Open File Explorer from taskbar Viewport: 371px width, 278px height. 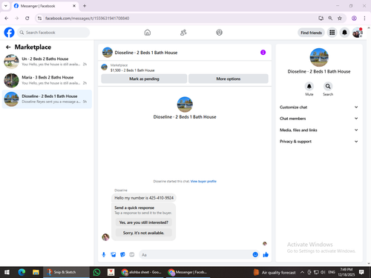[x=36, y=272]
